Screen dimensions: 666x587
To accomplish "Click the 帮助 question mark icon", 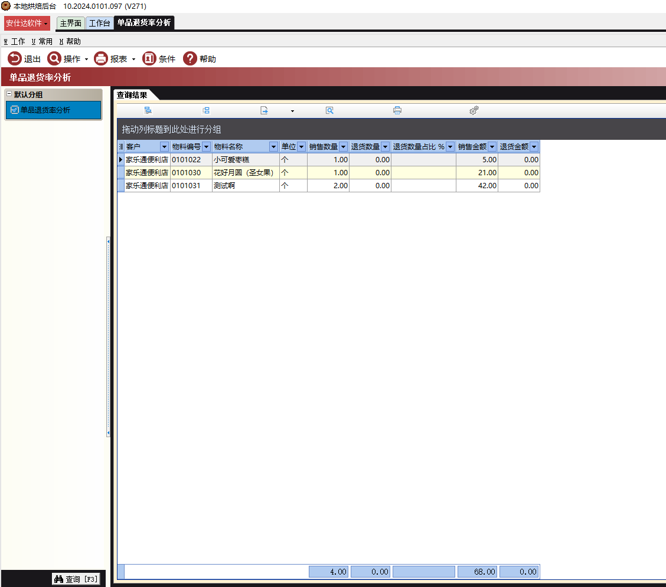I will [190, 58].
